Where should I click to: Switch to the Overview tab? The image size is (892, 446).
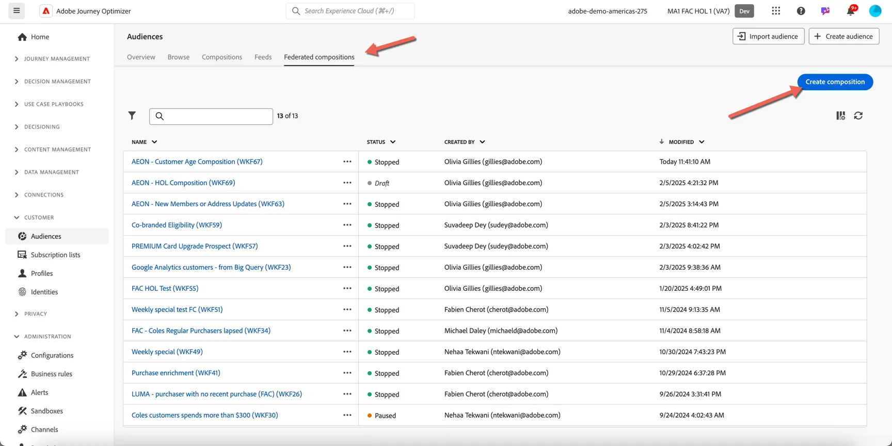pyautogui.click(x=141, y=57)
